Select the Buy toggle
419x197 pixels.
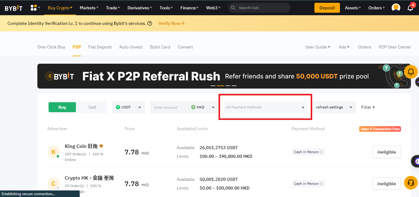pos(62,107)
